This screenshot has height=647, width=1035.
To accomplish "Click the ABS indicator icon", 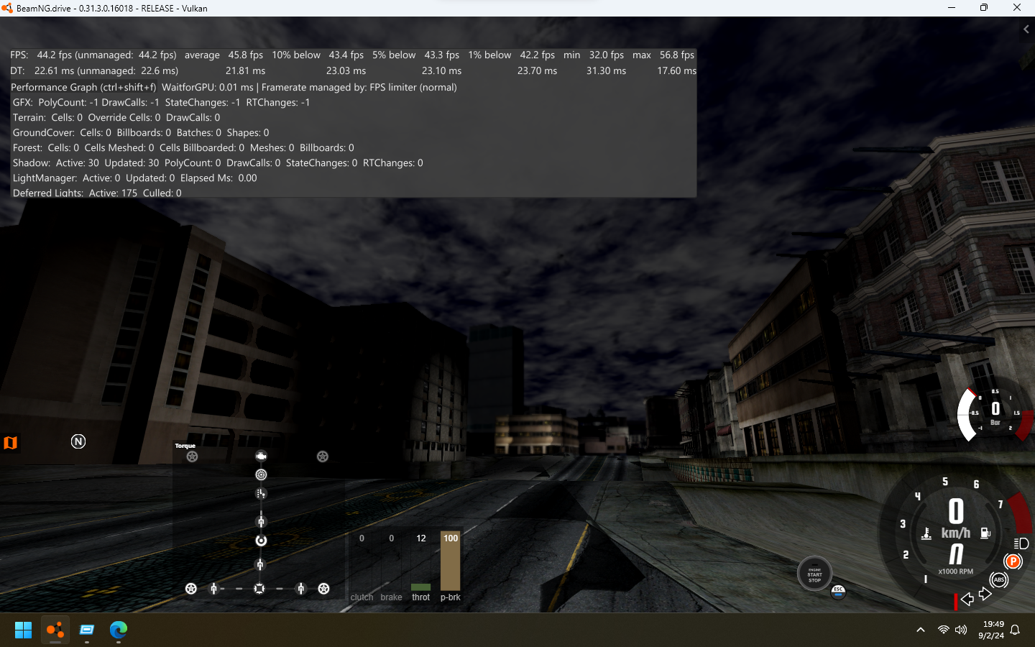I will coord(999,579).
